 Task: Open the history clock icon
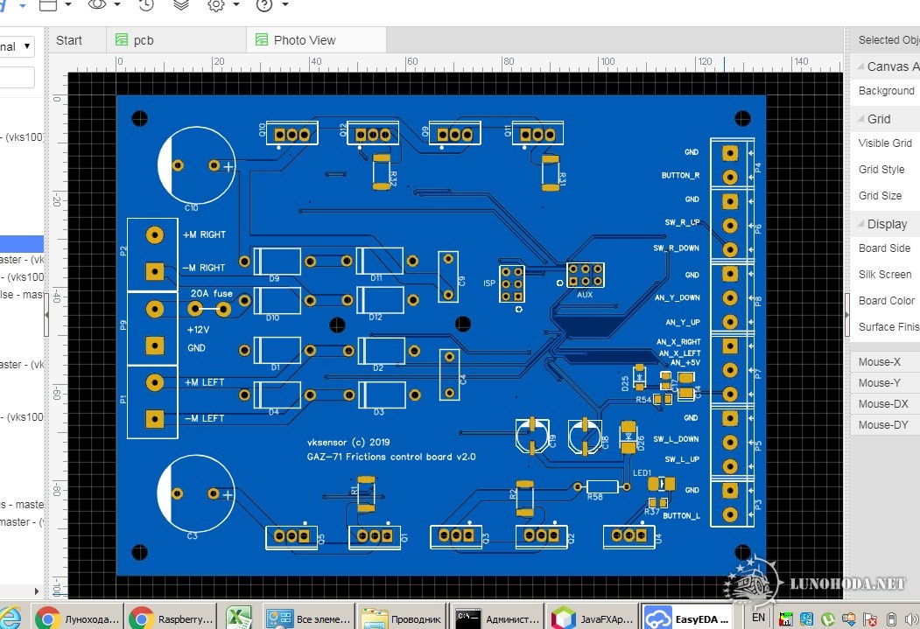tap(146, 5)
